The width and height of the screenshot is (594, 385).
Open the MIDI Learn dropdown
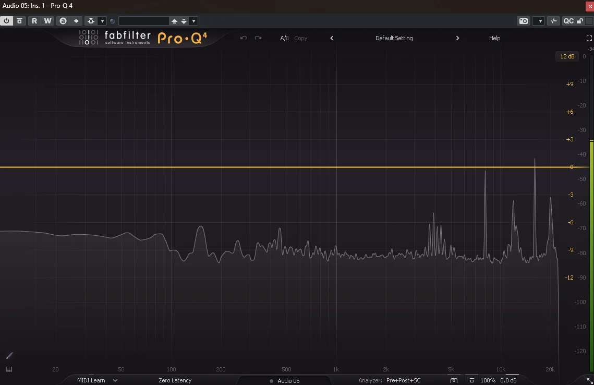pyautogui.click(x=97, y=380)
